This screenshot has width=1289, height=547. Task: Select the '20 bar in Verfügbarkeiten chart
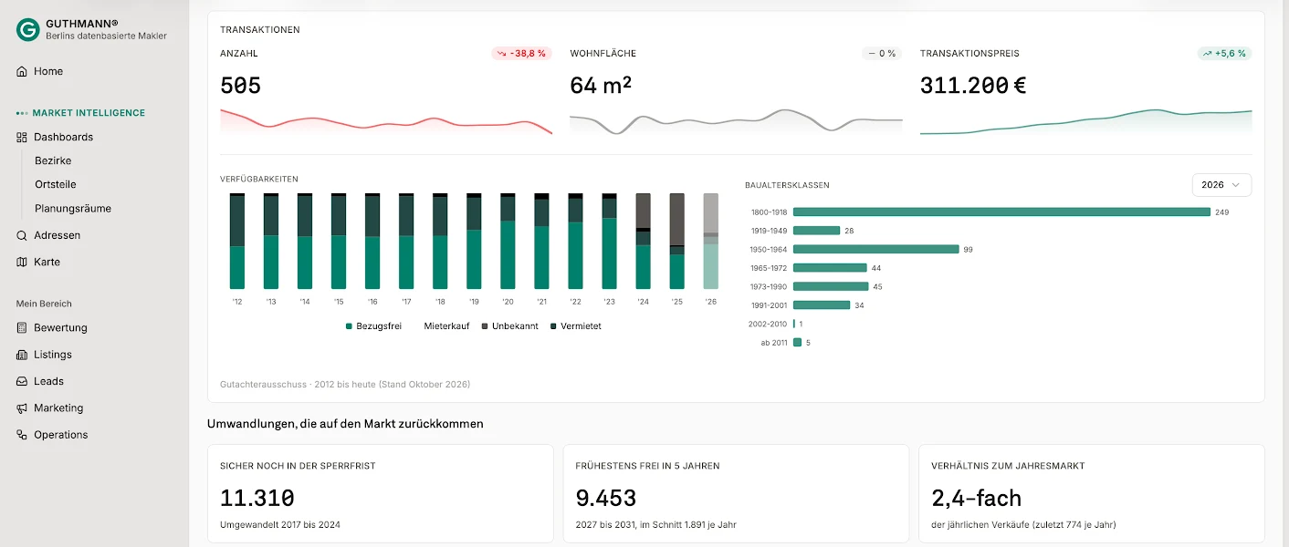(508, 241)
